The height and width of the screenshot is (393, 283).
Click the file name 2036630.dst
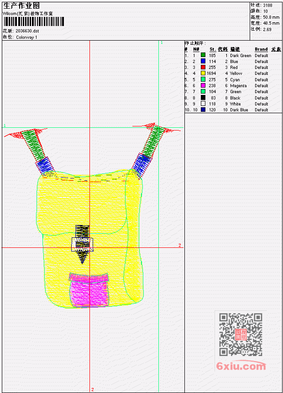27,31
